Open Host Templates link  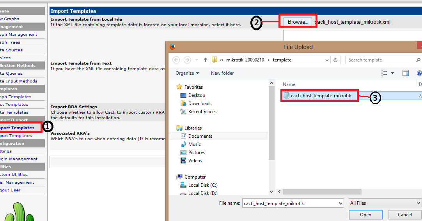[x=14, y=104]
